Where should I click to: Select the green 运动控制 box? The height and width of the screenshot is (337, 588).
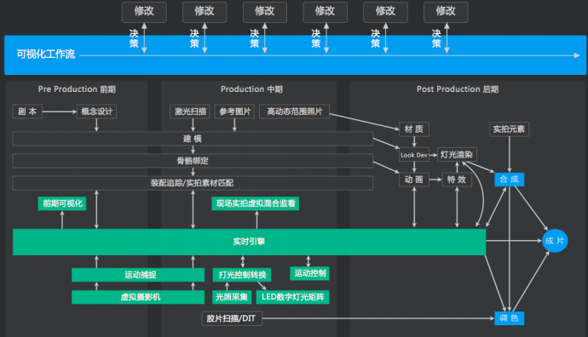(309, 273)
